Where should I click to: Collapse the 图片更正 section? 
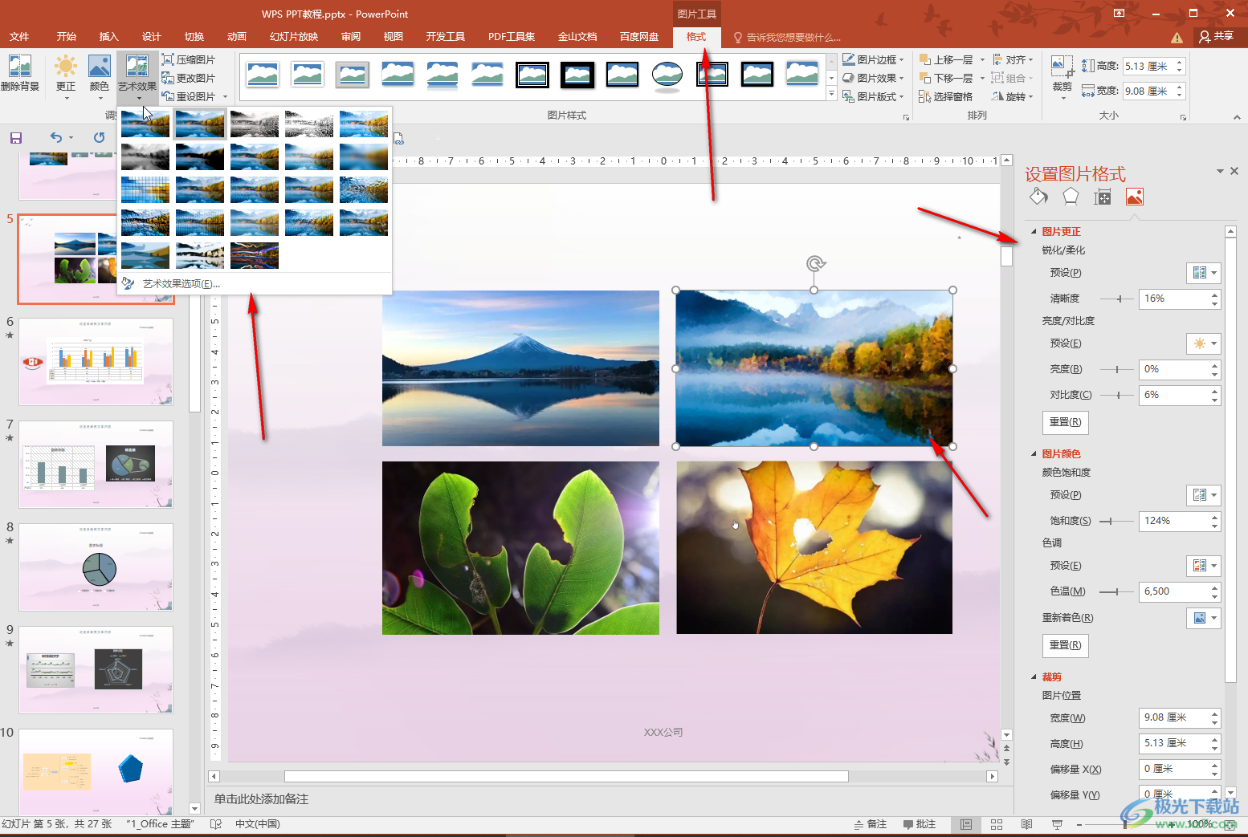(1034, 231)
